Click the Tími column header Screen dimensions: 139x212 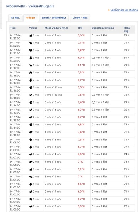pyautogui.click(x=13, y=28)
